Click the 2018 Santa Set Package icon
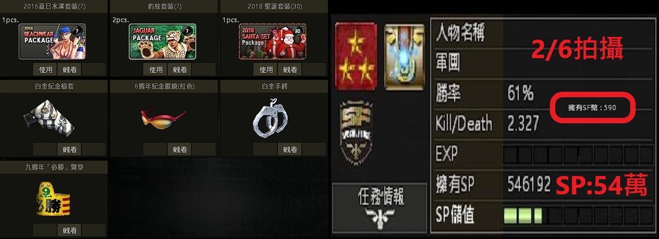This screenshot has width=659, height=239. click(x=272, y=41)
